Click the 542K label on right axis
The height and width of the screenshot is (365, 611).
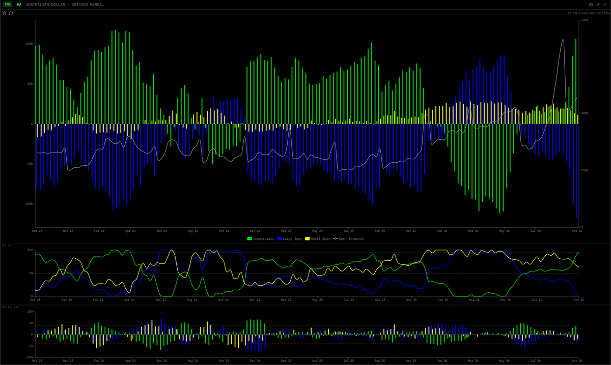(x=585, y=20)
